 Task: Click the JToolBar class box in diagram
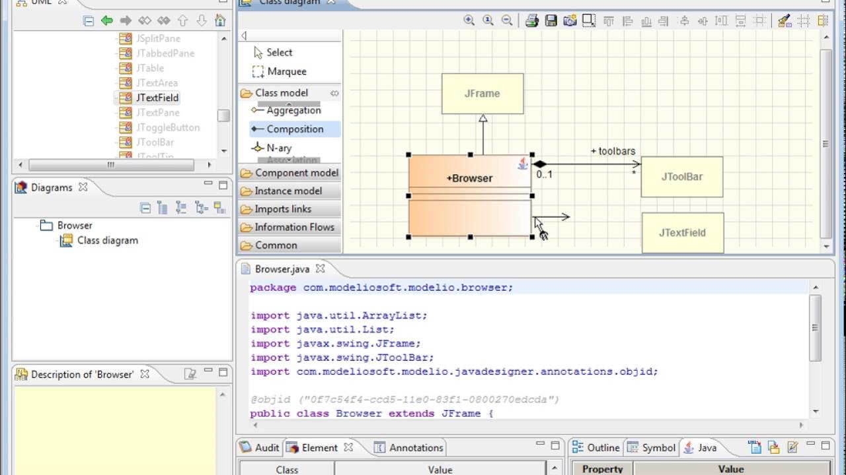click(x=682, y=177)
